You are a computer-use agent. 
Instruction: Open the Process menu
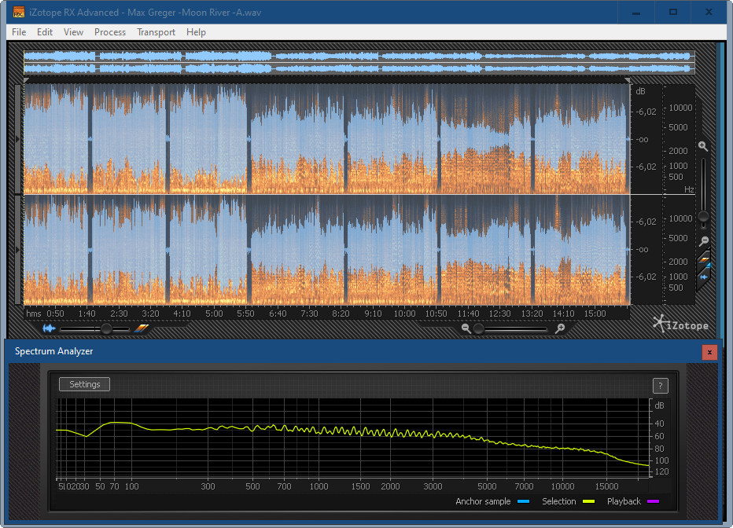(x=110, y=32)
